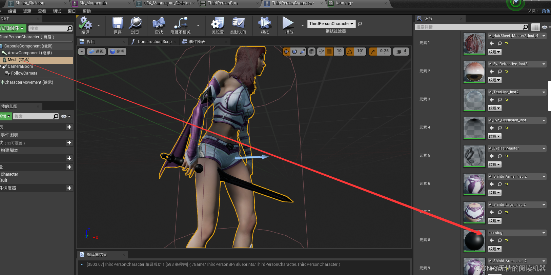Select CapsuleComponent (继承) in component tree
Viewport: 551px width, 275px height.
[28, 46]
